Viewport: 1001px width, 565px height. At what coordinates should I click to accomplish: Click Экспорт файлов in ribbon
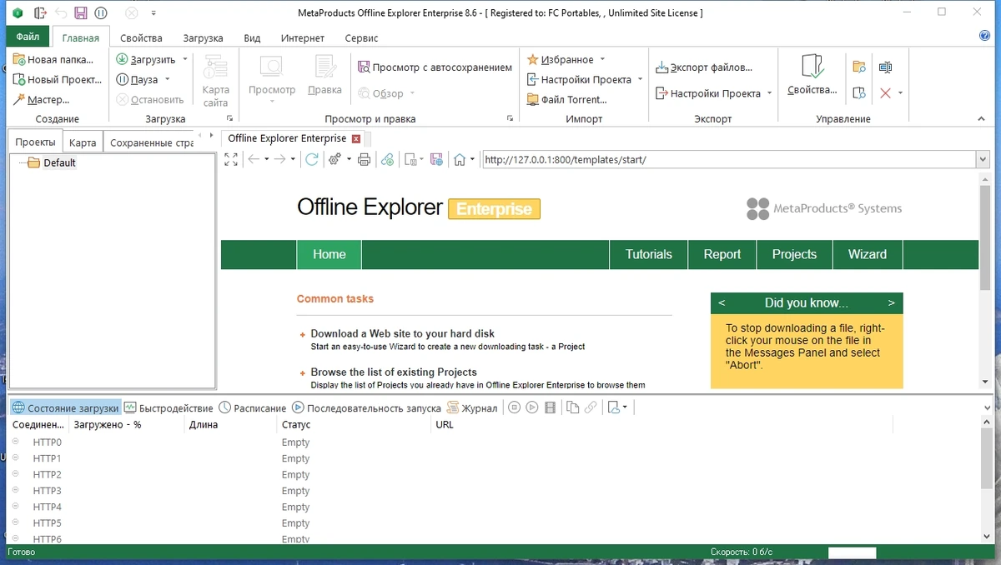[704, 67]
